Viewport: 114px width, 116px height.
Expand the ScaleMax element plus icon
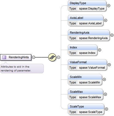point(105,94)
